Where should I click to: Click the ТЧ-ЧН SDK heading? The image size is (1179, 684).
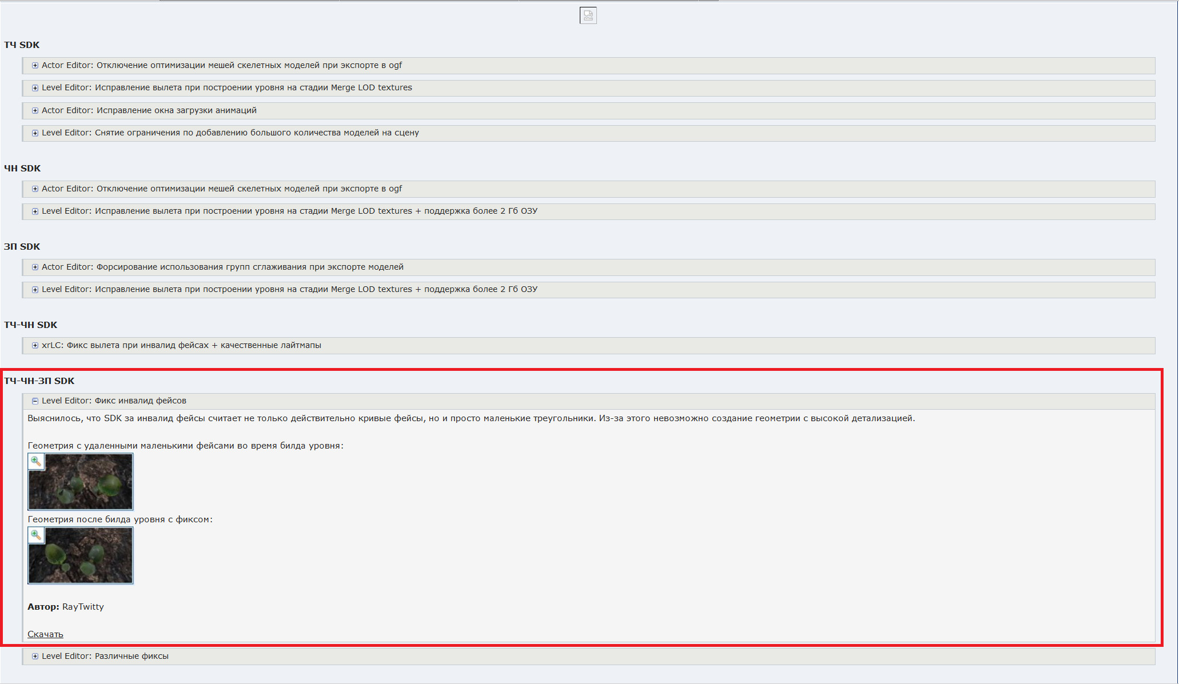coord(30,325)
